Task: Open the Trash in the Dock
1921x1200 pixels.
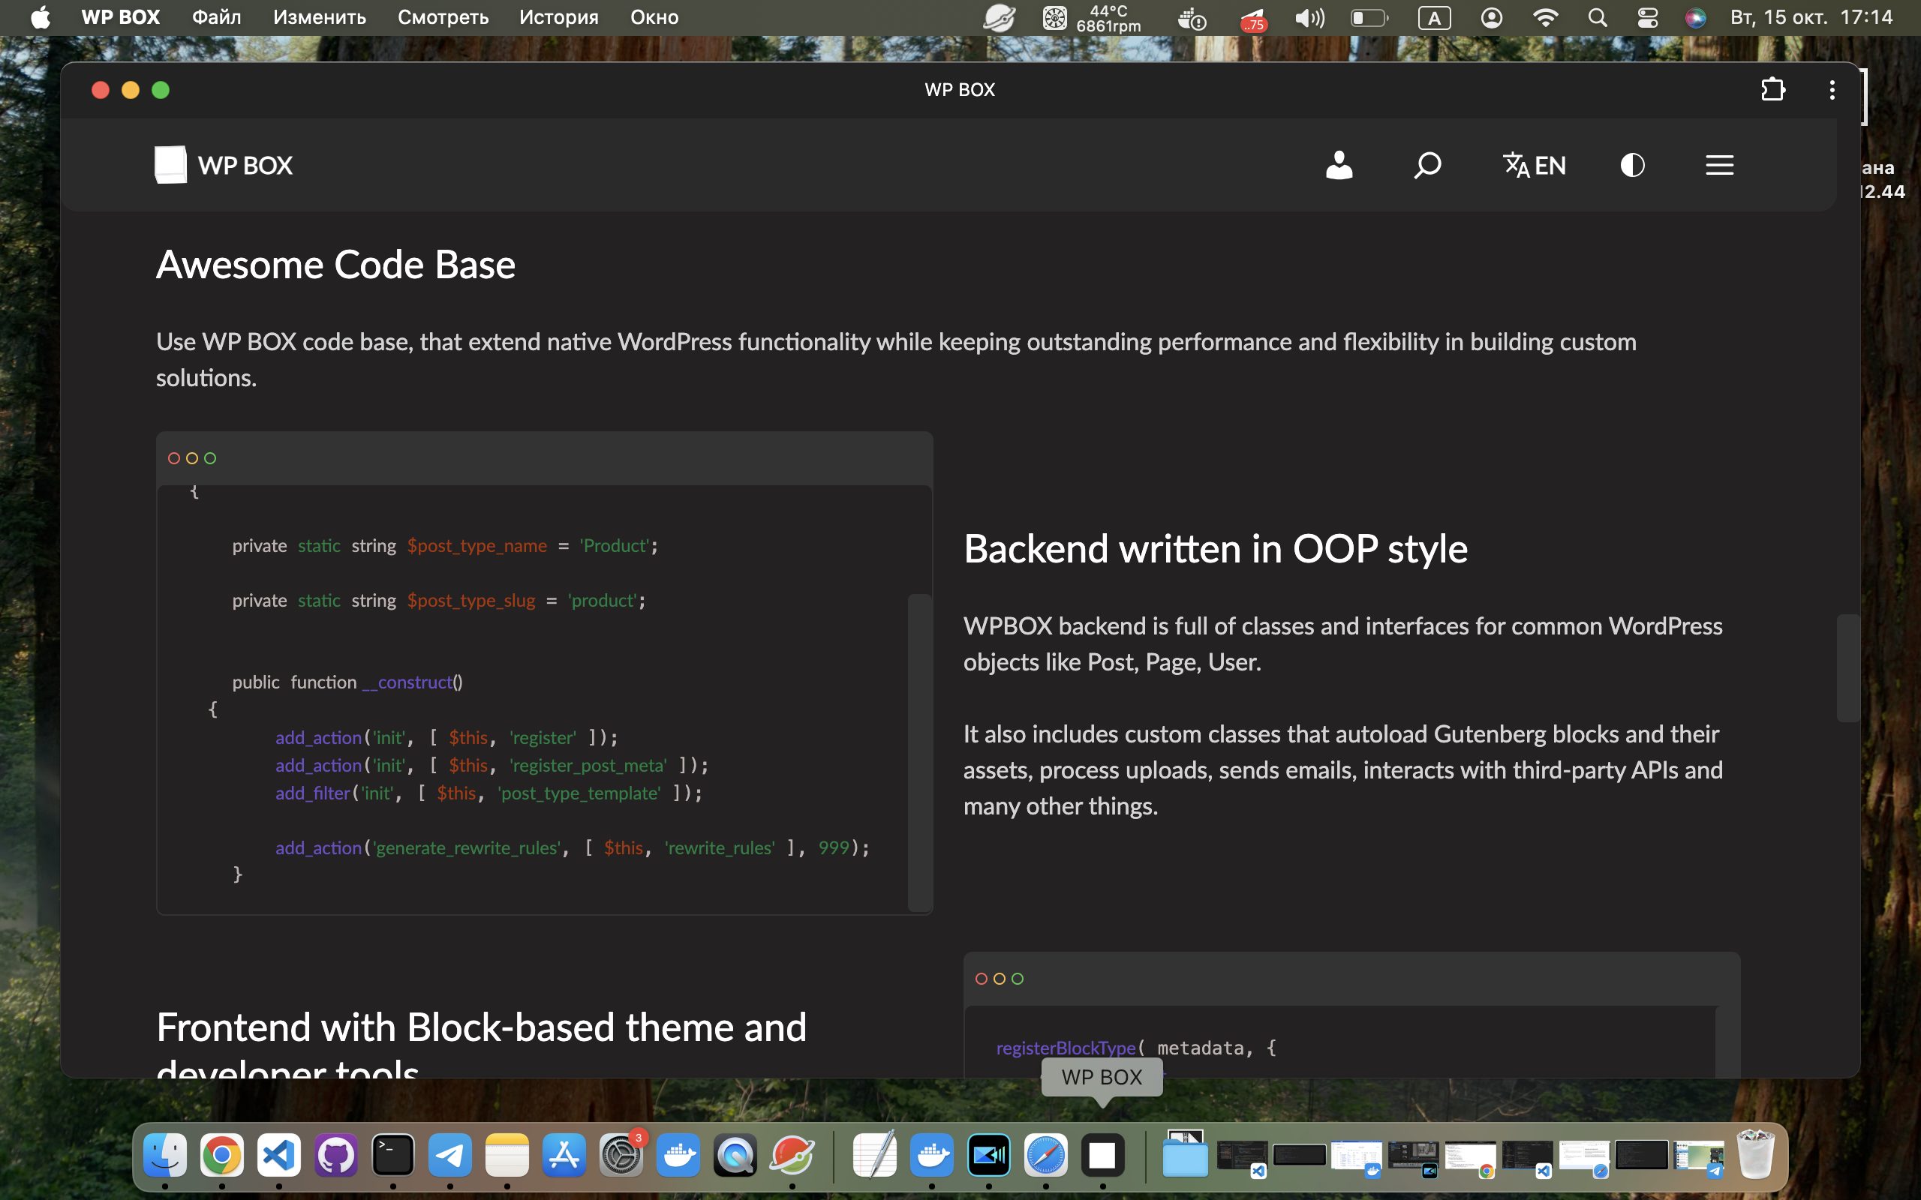Action: click(x=1756, y=1155)
